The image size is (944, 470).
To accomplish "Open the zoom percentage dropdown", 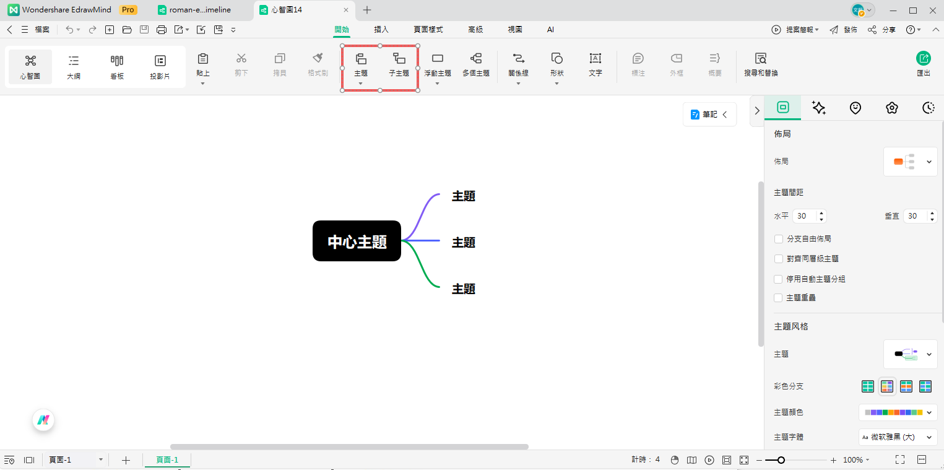I will pos(855,459).
